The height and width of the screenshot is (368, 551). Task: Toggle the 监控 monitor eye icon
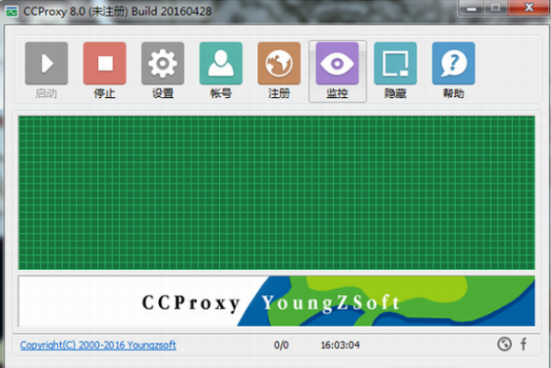(337, 70)
